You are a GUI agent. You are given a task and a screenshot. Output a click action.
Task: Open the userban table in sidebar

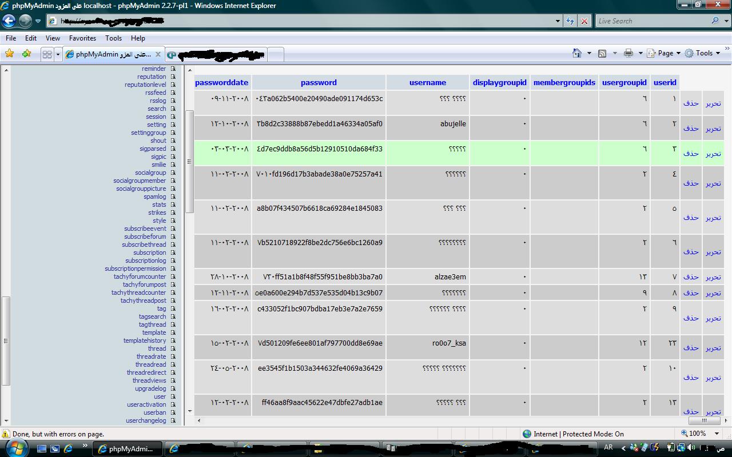(154, 412)
